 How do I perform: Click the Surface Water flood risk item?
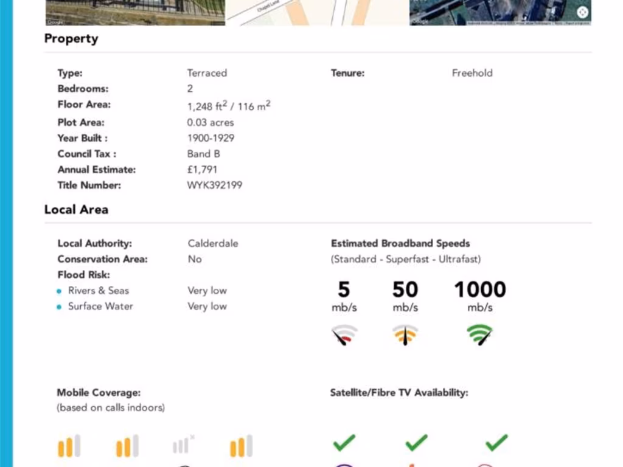click(x=100, y=306)
